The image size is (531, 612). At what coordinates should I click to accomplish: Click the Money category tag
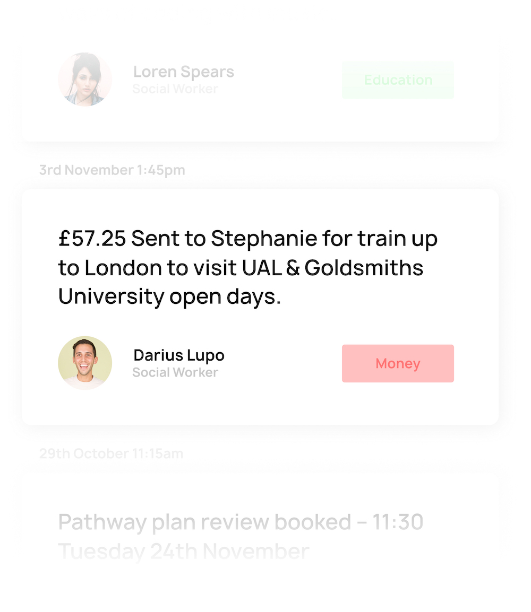[398, 363]
